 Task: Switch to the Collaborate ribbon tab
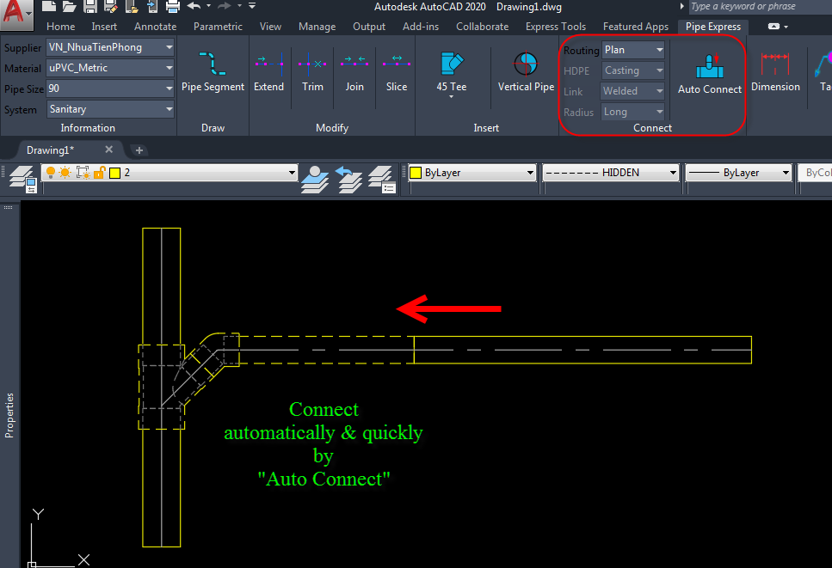tap(483, 27)
